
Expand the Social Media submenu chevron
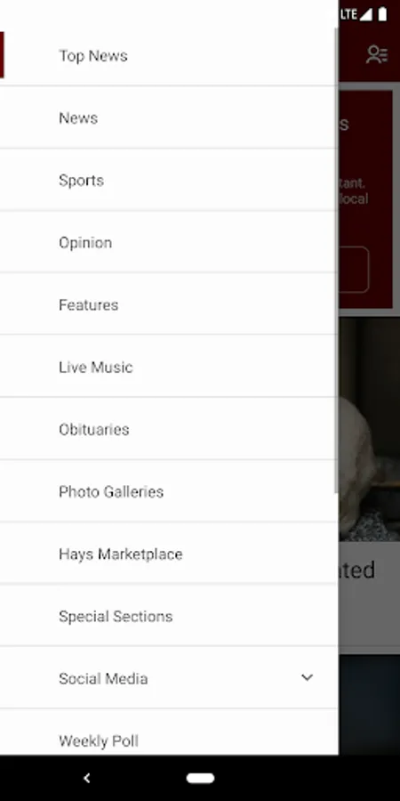click(x=307, y=678)
